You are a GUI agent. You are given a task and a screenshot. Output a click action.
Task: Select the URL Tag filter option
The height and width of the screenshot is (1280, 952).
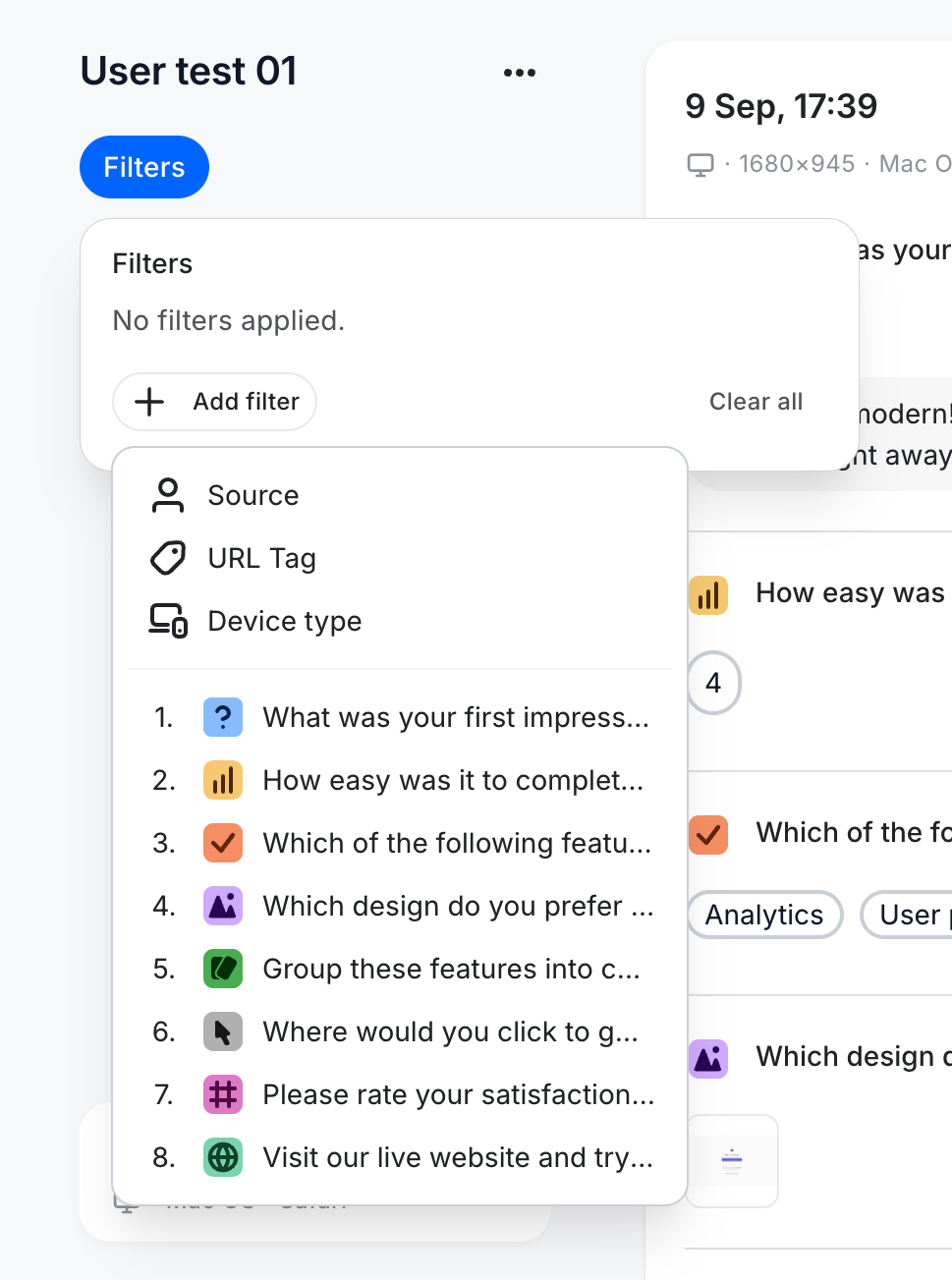pyautogui.click(x=261, y=559)
